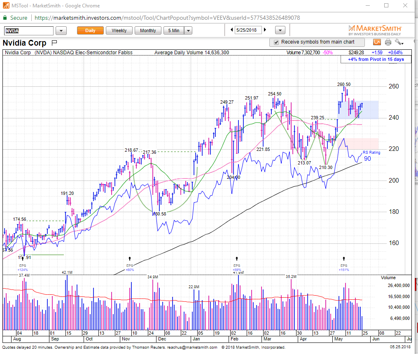This screenshot has height=354, width=418.
Task: Click the 42.1M volume label
Action: 67,273
